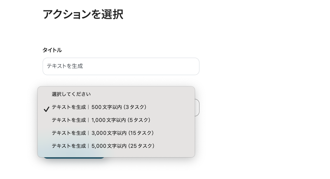Image resolution: width=330 pixels, height=179 pixels.
Task: Select テキストを生成 500文字以内 (3タスク)
Action: point(99,107)
